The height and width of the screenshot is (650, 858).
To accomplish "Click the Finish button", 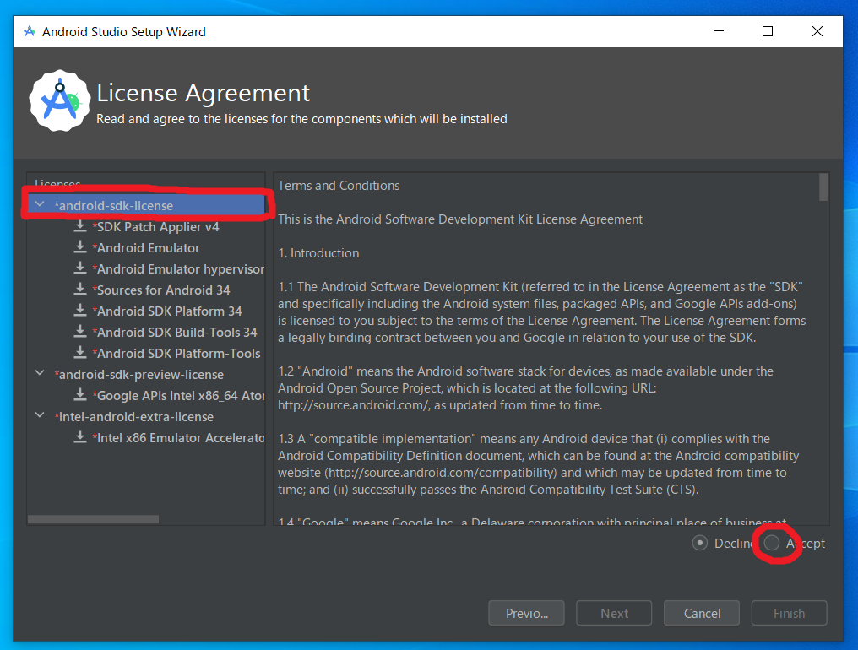I will (789, 613).
